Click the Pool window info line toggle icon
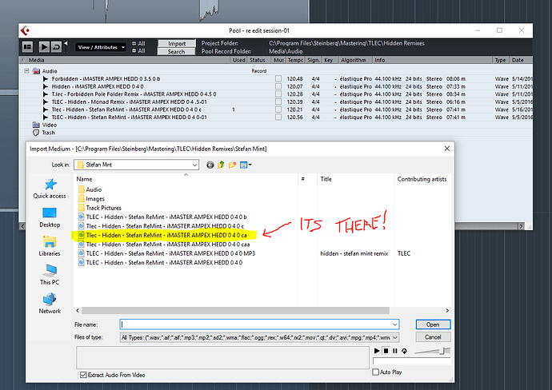552x390 pixels. [x=27, y=47]
